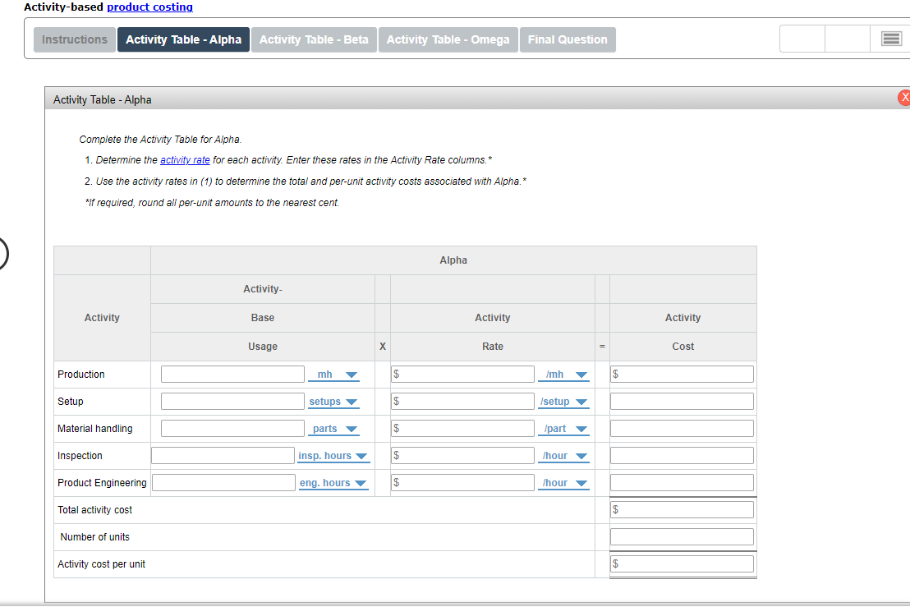Viewport: 910px width, 607px height.
Task: Focus Inspection usage input field
Action: [x=223, y=456]
